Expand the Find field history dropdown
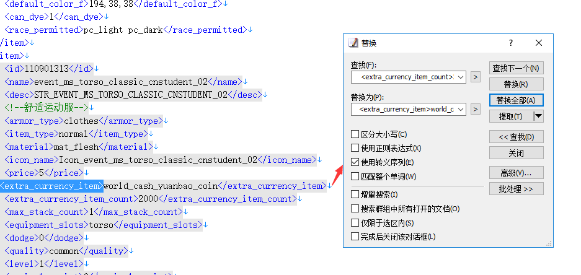Image resolution: width=581 pixels, height=275 pixels. (460, 77)
